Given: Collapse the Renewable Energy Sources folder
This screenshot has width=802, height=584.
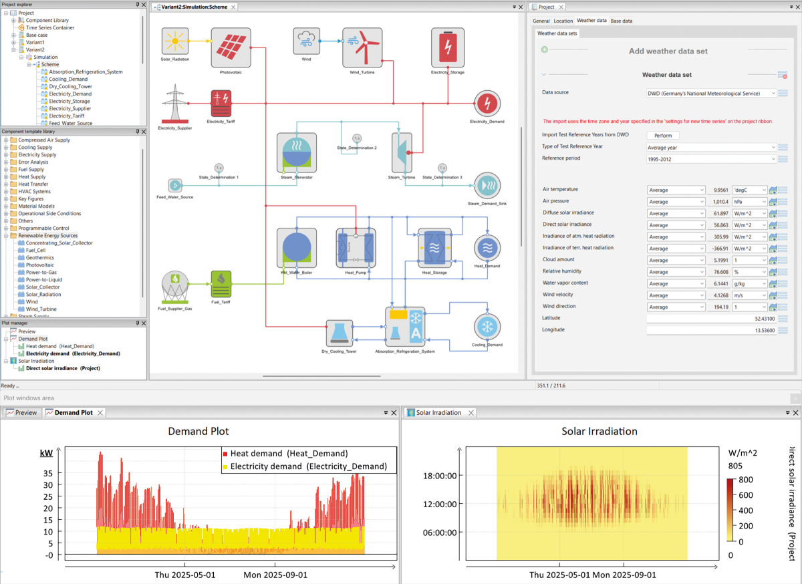Looking at the screenshot, I should click(6, 236).
